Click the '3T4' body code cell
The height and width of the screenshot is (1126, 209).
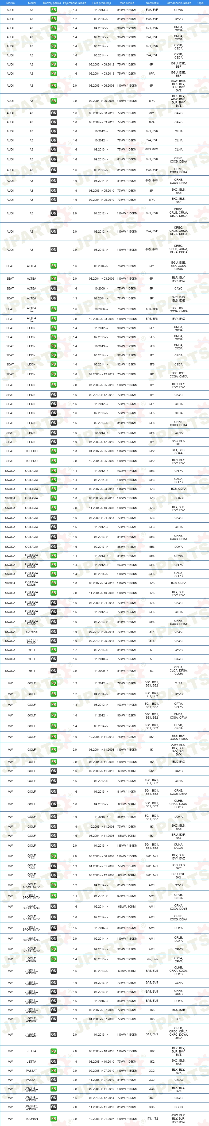pyautogui.click(x=152, y=632)
